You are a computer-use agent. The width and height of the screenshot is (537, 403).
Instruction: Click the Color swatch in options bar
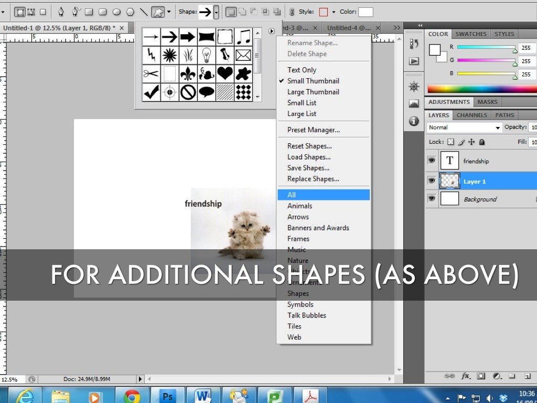pos(366,12)
